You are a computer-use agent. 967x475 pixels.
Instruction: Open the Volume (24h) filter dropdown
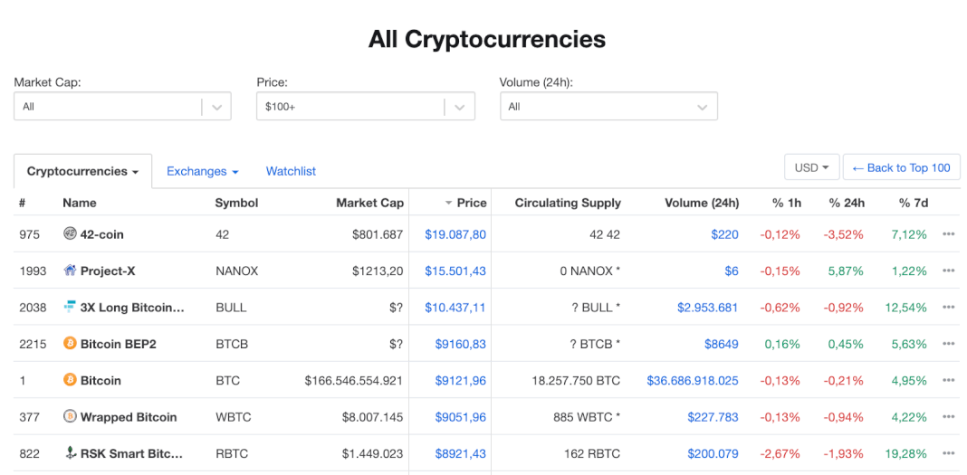click(608, 107)
